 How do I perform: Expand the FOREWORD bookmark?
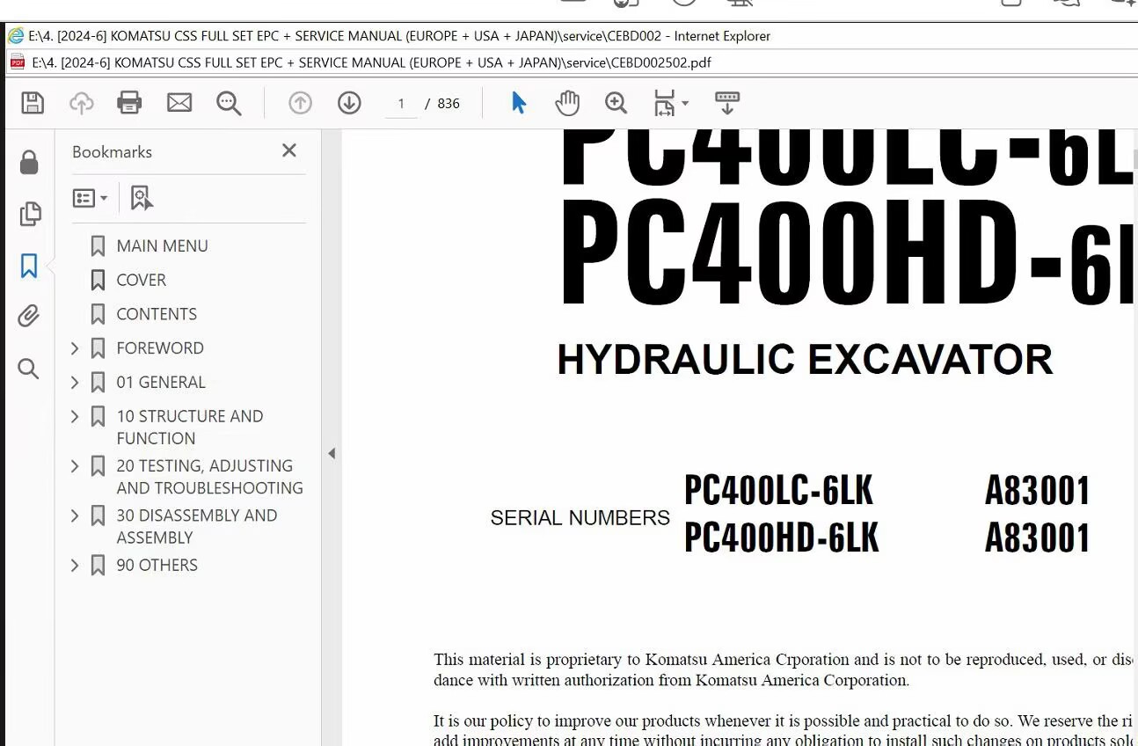click(x=75, y=348)
